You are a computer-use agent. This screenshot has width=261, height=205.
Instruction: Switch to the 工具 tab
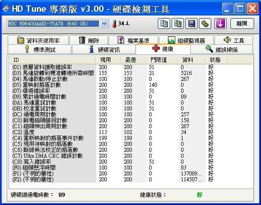[x=234, y=40]
